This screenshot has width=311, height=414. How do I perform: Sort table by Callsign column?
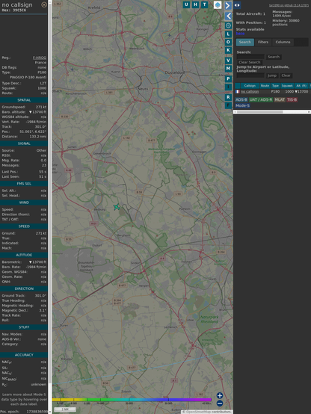click(x=250, y=86)
